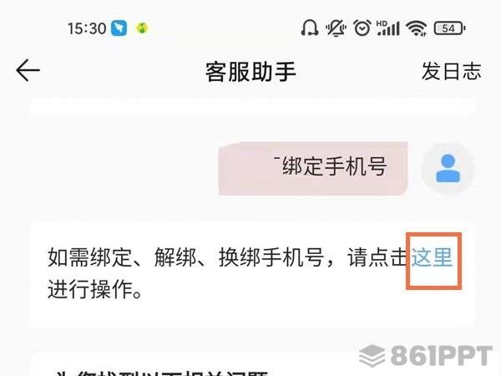Select the 绑定手机号 sent message bubble
This screenshot has height=376, width=501.
[x=313, y=168]
